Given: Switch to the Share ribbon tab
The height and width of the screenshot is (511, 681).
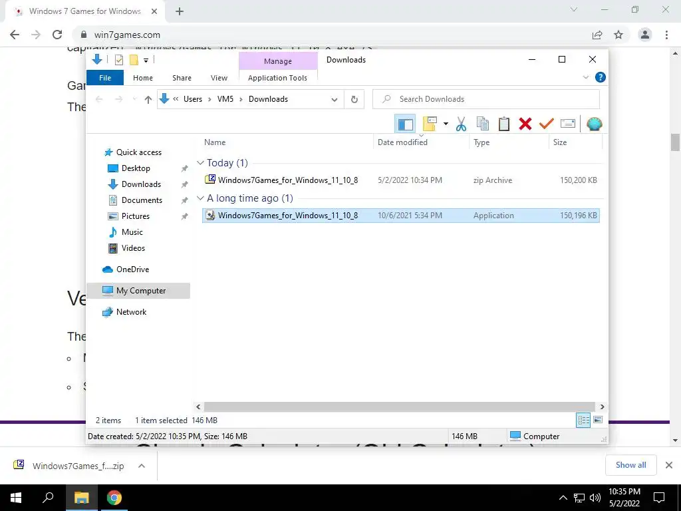Looking at the screenshot, I should tap(182, 78).
